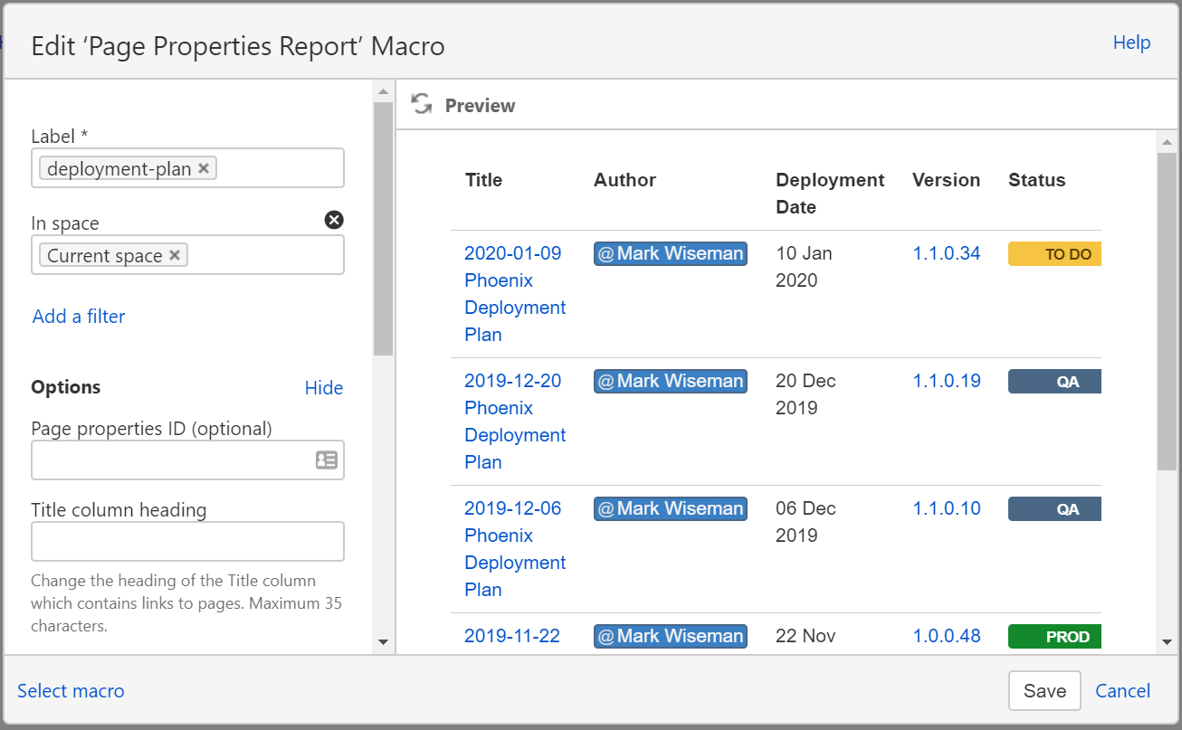The image size is (1182, 730).
Task: Remove the deployment-plan label tag
Action: [x=204, y=168]
